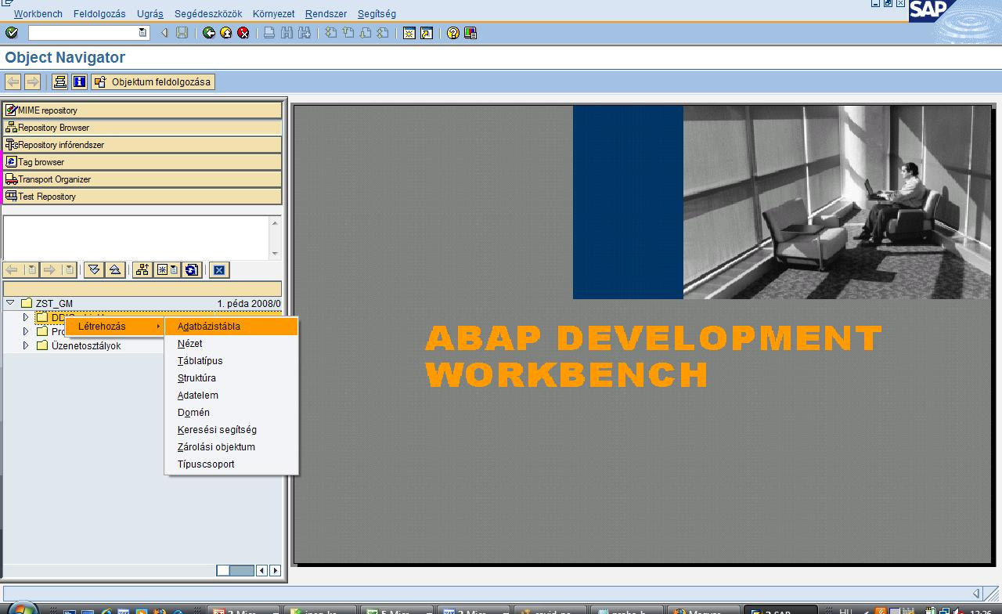Click the Expand All double-arrow-down icon
The width and height of the screenshot is (1002, 614).
point(94,270)
